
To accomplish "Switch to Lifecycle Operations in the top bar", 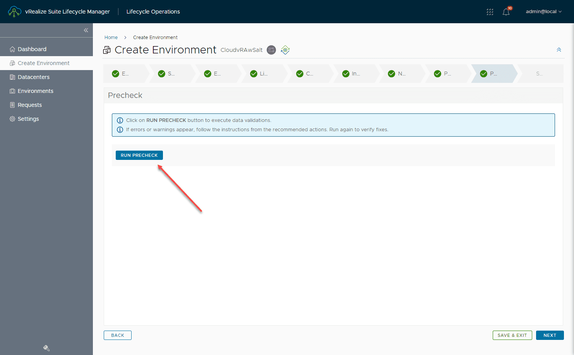I will click(x=153, y=12).
